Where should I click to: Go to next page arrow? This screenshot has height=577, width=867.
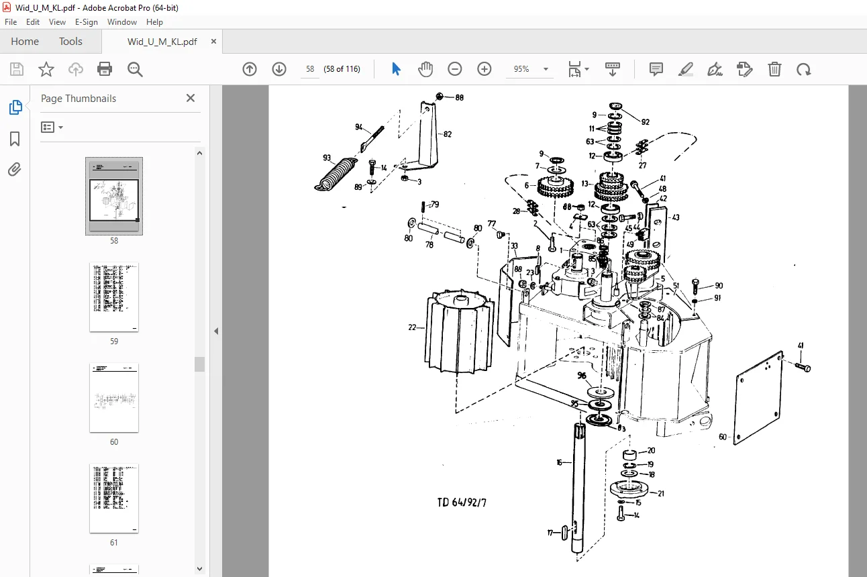pyautogui.click(x=279, y=69)
